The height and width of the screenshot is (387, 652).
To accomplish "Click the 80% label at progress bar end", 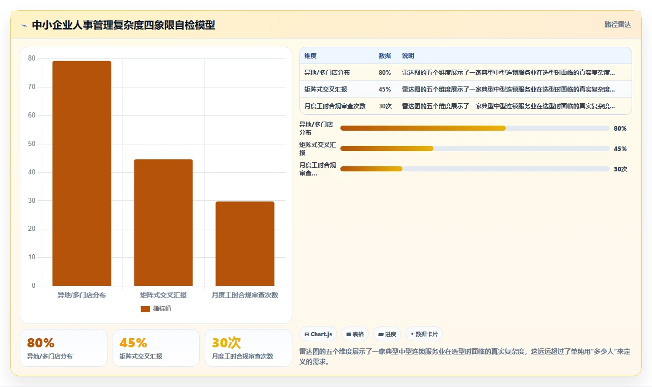I will point(620,129).
